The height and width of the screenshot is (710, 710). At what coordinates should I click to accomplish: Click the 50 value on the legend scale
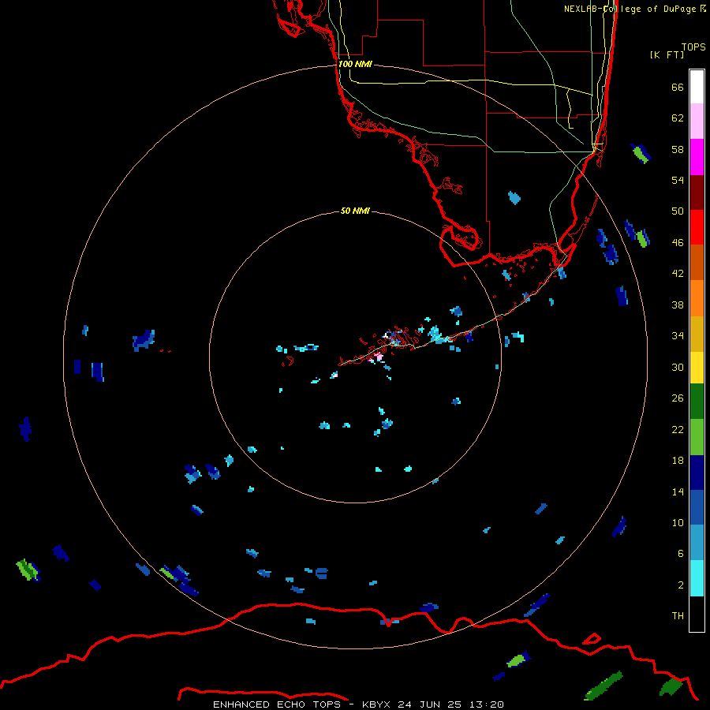(678, 211)
